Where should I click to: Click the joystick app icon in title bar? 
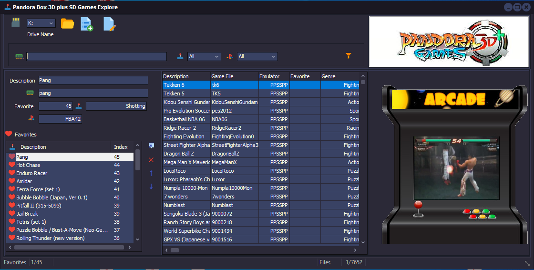(8, 7)
